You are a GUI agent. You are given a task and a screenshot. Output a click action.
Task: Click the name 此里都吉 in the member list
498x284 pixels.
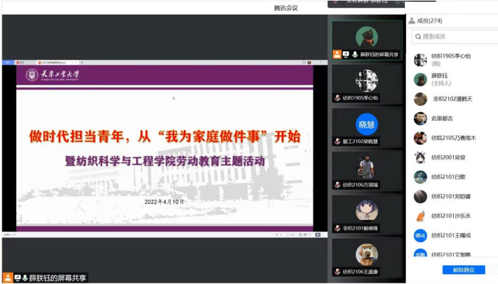442,119
